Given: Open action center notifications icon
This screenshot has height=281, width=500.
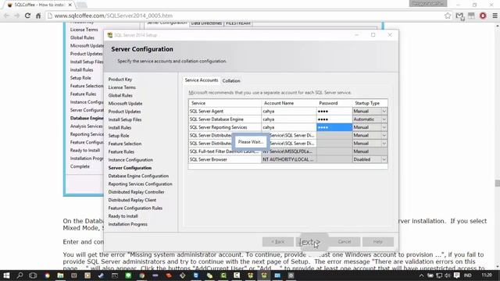Looking at the screenshot, I should pyautogui.click(x=456, y=276).
